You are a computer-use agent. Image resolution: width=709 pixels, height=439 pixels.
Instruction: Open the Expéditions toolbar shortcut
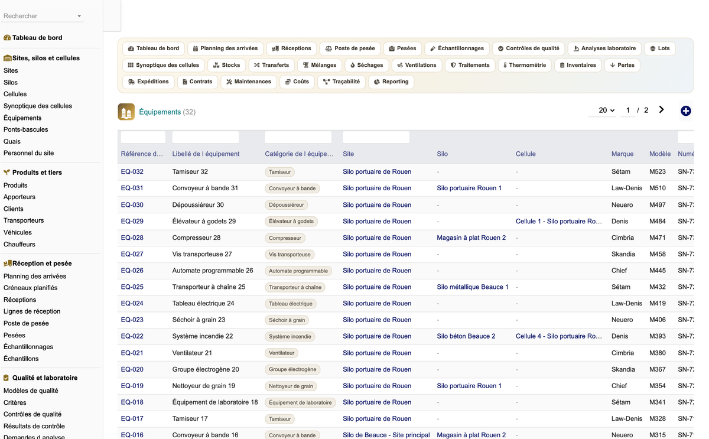coord(148,82)
